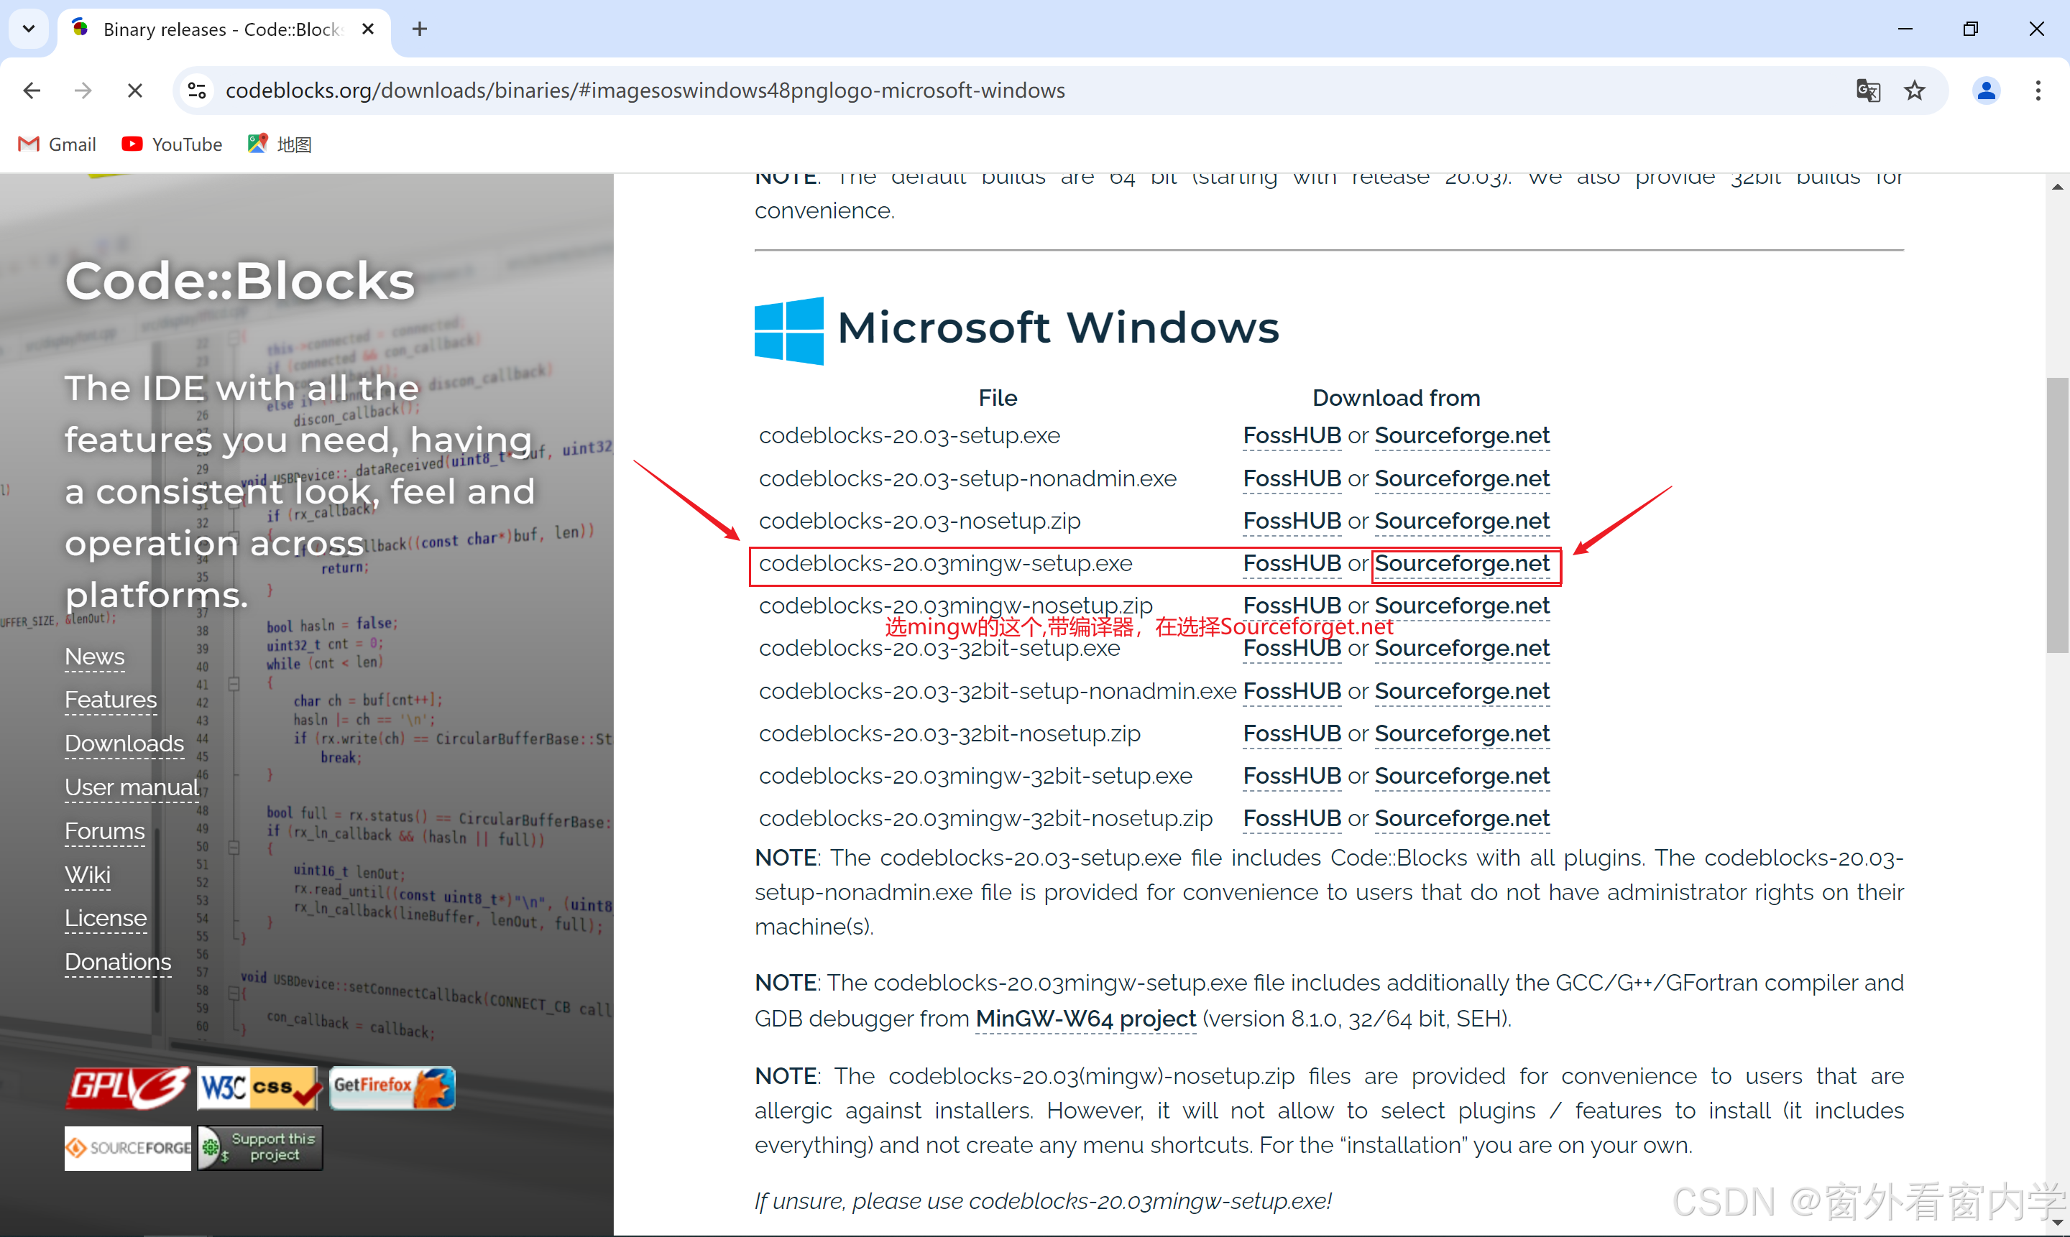Click the SourceForge logo badge
Image resolution: width=2070 pixels, height=1237 pixels.
click(x=128, y=1148)
